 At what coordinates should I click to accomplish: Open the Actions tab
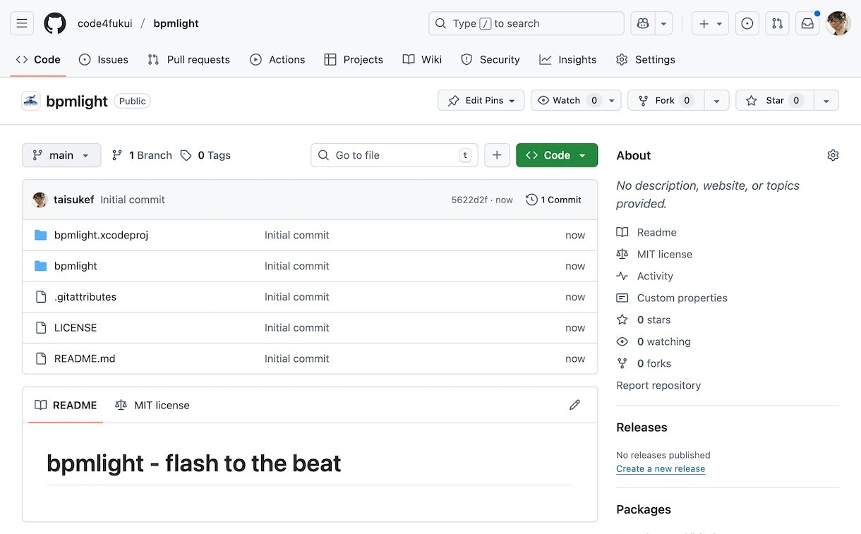(x=277, y=60)
